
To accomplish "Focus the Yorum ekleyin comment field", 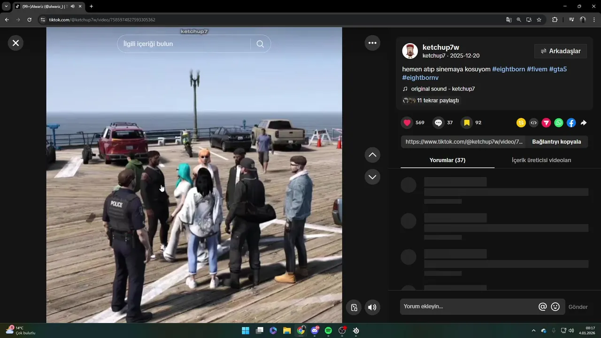I will click(468, 307).
